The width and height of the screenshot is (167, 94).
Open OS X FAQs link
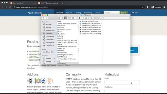(x=34, y=57)
